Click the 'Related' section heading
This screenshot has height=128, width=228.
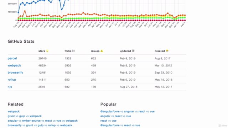point(16,104)
